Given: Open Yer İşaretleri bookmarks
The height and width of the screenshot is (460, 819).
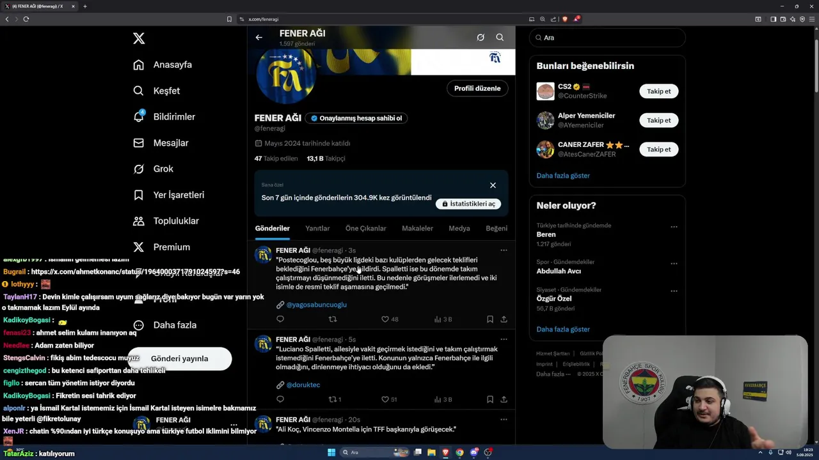Looking at the screenshot, I should coord(168,195).
